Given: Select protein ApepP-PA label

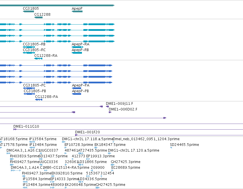Looking at the screenshot, I should pyautogui.click(x=81, y=85).
